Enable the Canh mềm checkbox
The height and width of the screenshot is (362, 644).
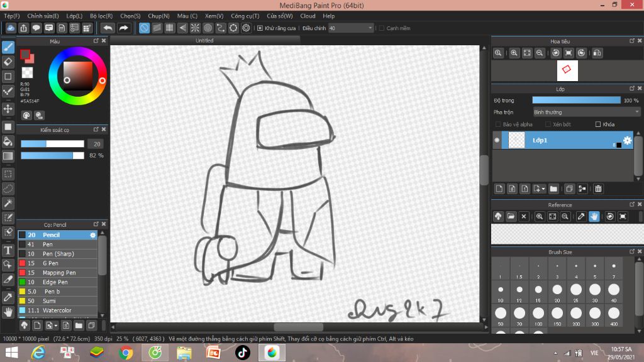coord(382,28)
